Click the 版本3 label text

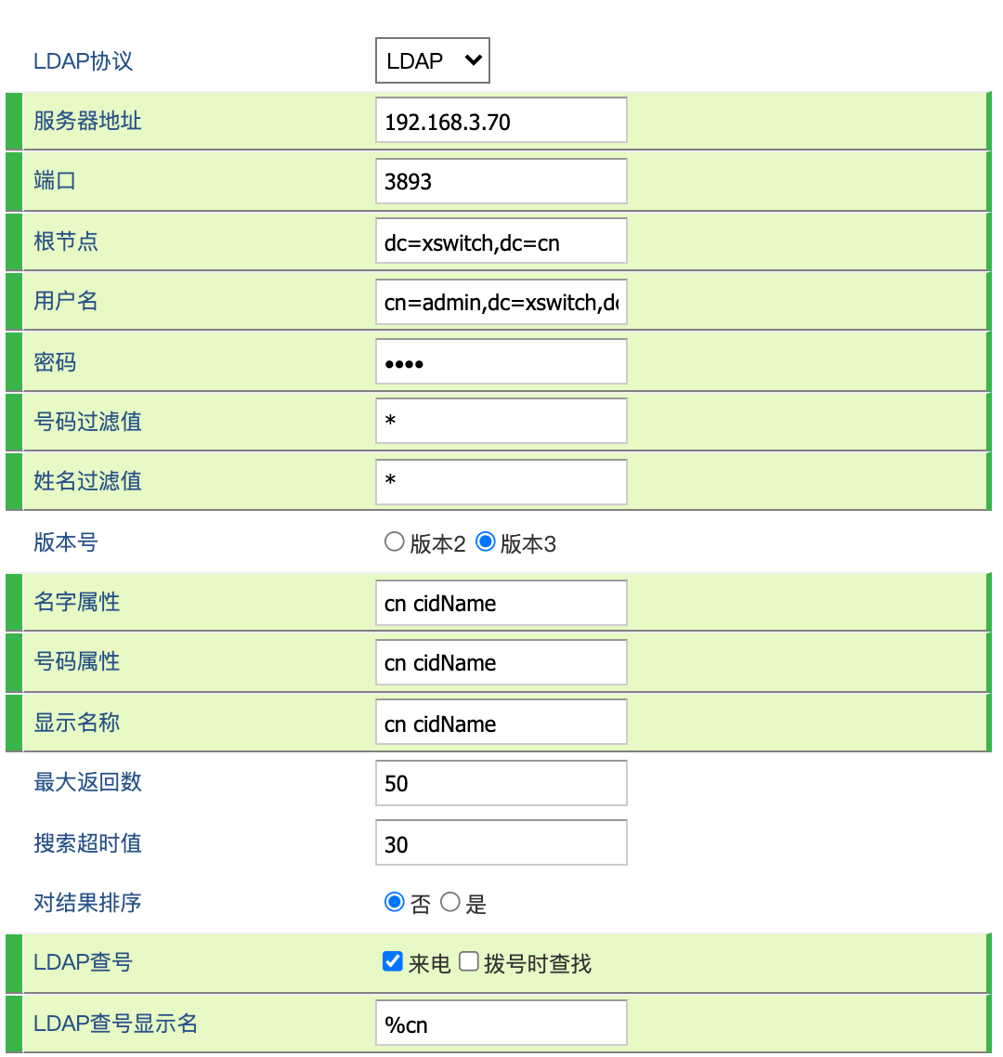pos(528,543)
